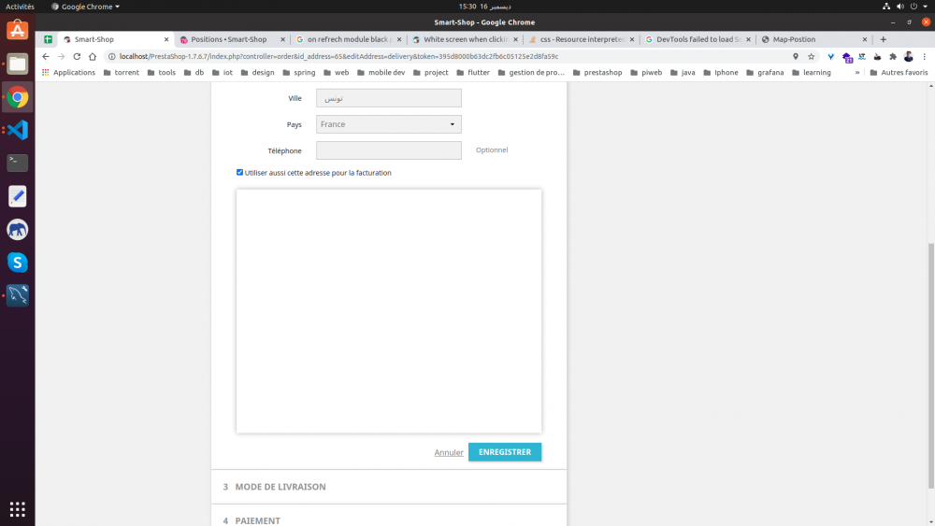Open the flutter bookmarks folder
Image resolution: width=935 pixels, height=526 pixels.
(473, 73)
